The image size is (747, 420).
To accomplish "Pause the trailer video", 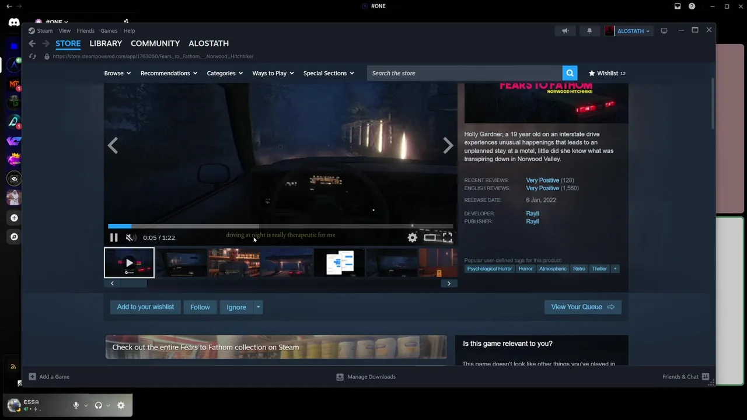I will [x=114, y=237].
